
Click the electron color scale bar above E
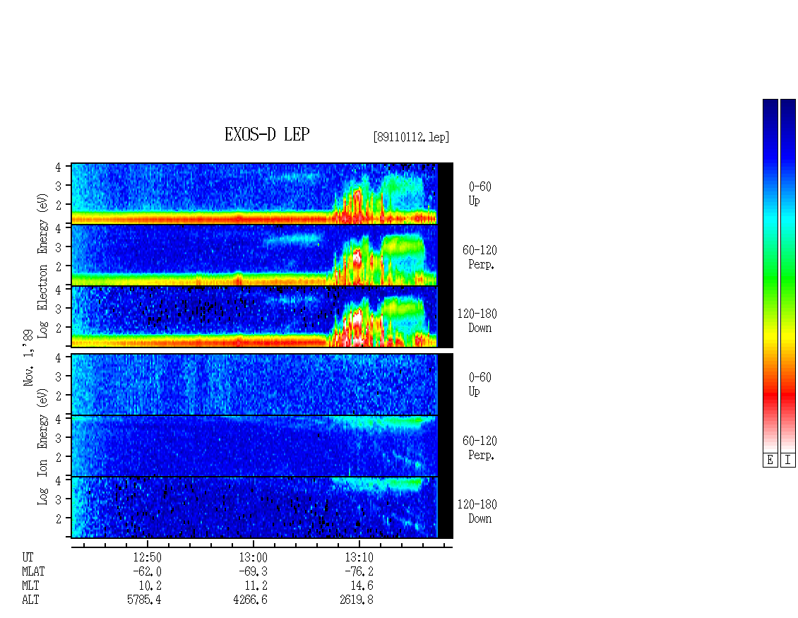pos(770,275)
